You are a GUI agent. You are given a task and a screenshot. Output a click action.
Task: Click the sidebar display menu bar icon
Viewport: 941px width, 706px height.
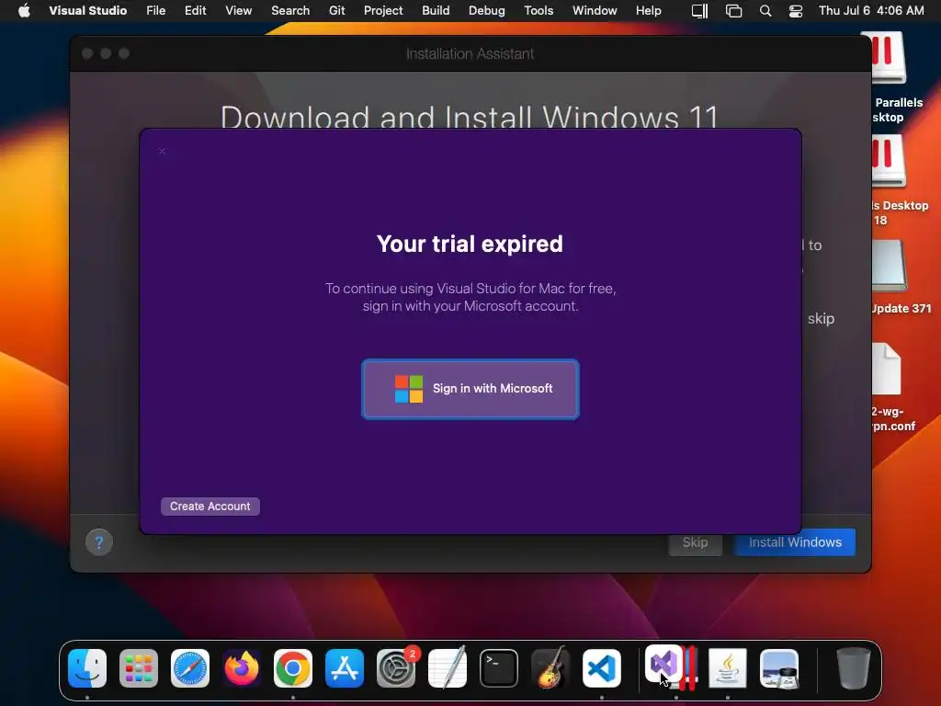[x=699, y=10]
